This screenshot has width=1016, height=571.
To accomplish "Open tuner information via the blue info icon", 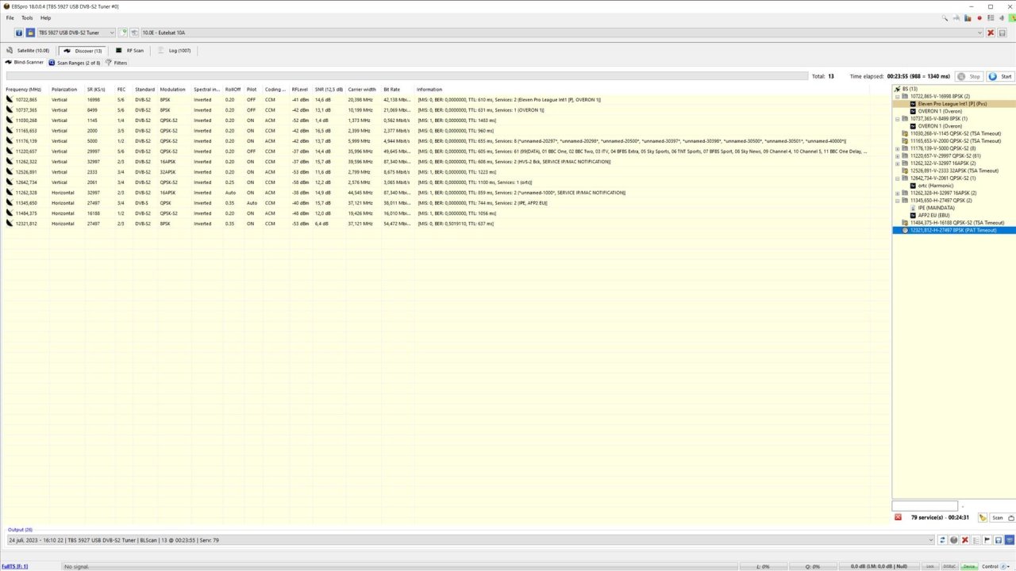I will point(19,33).
